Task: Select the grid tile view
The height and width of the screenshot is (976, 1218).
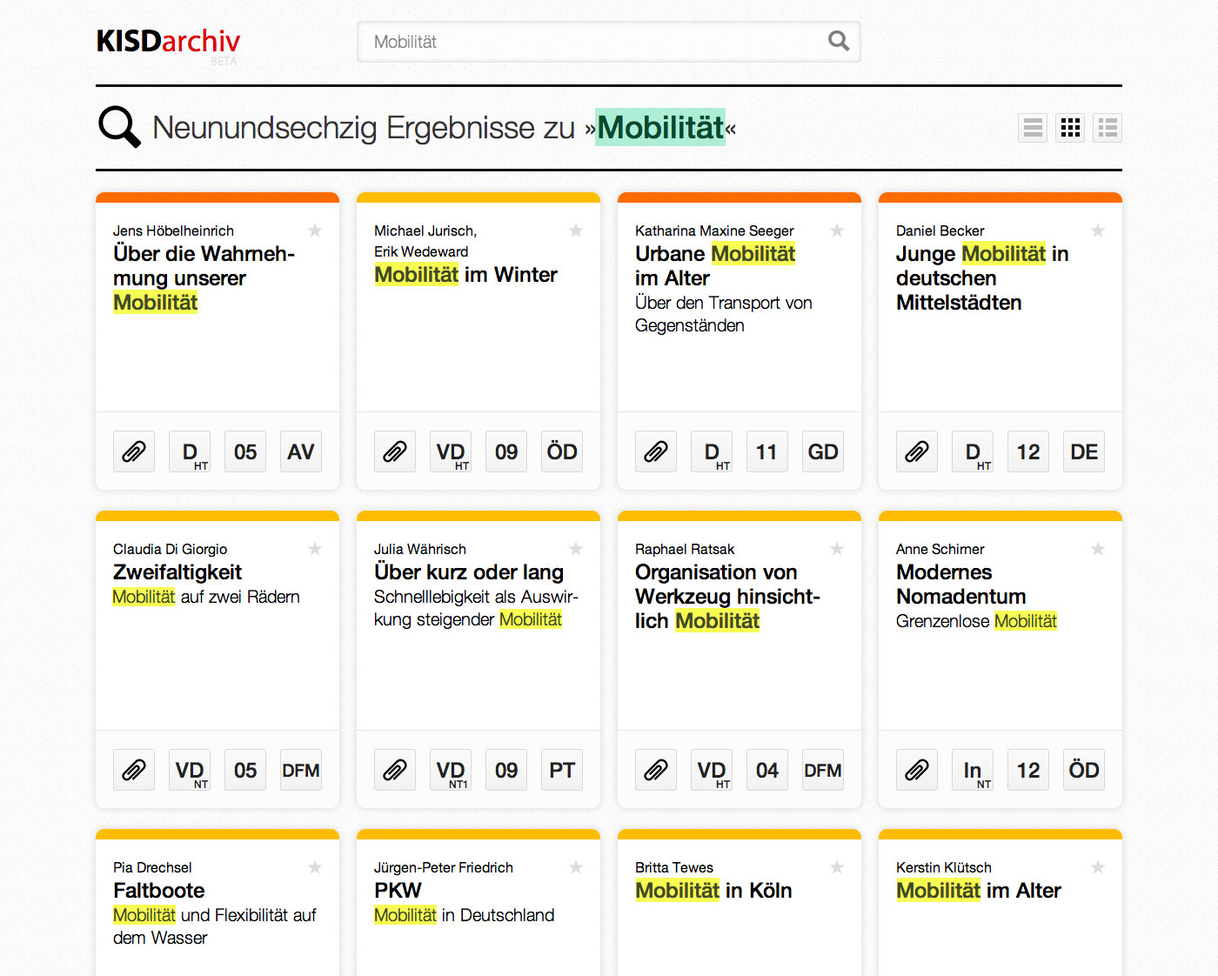Action: point(1070,128)
